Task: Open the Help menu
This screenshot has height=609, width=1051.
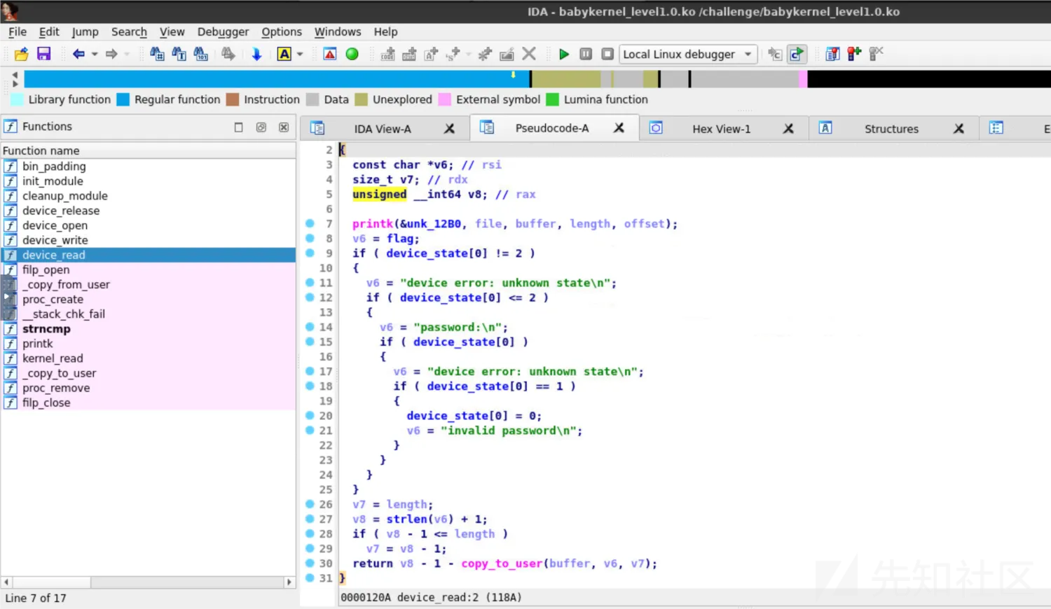Action: pos(385,31)
